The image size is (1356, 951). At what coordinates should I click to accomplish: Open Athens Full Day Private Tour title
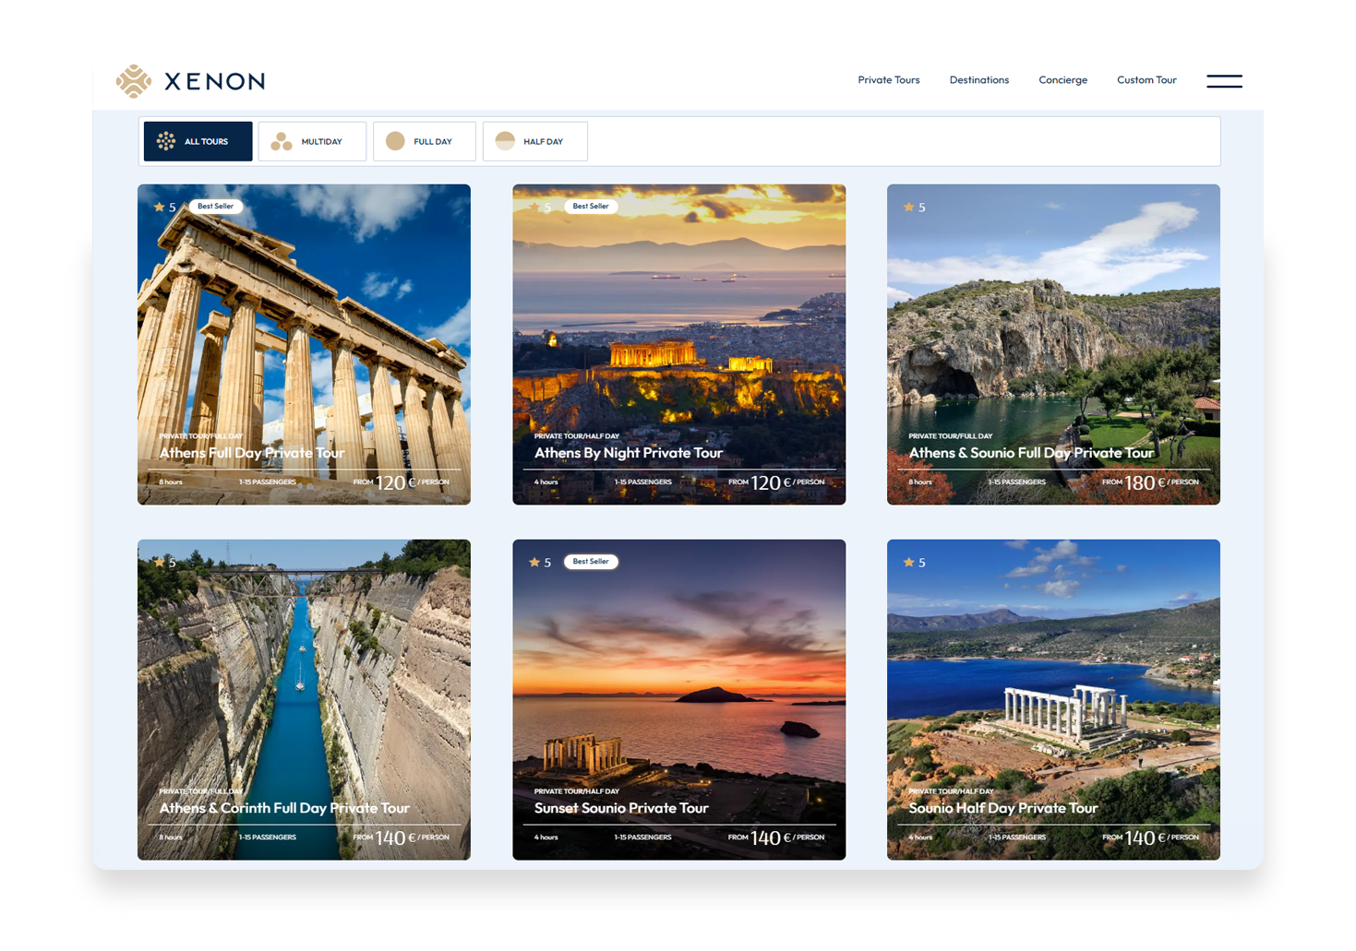(x=251, y=453)
